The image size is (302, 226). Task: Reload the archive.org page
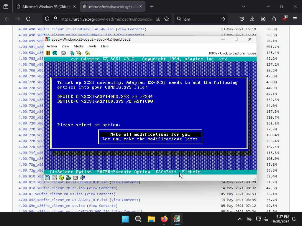pos(28,19)
